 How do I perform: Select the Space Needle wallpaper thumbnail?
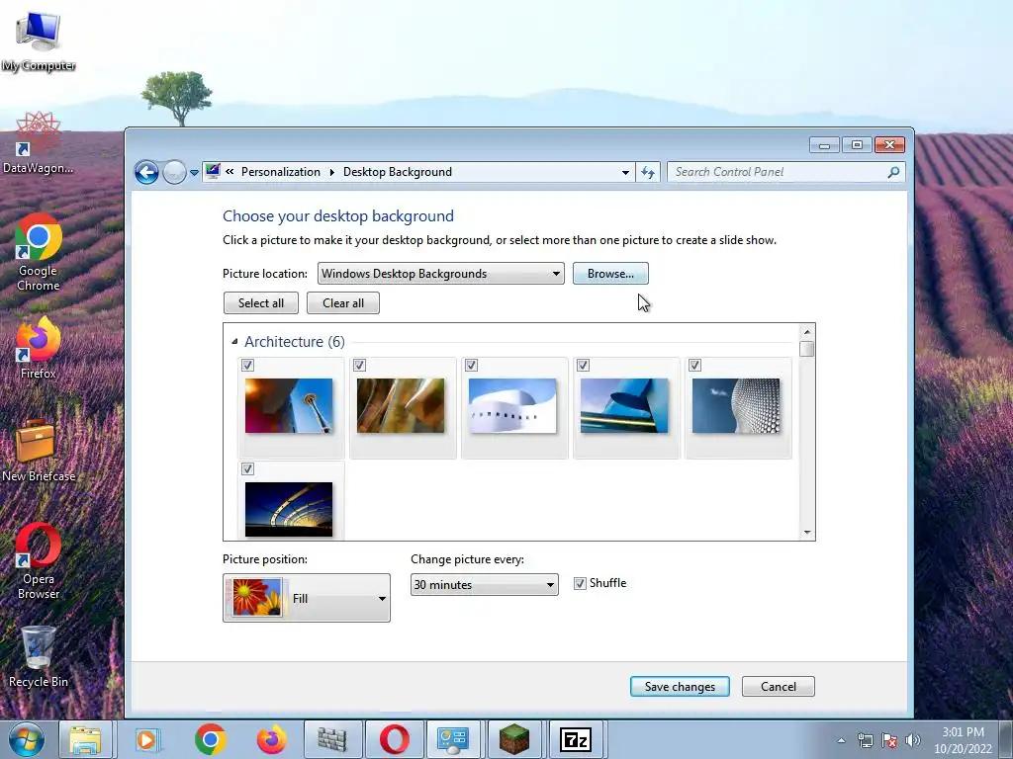tap(289, 405)
